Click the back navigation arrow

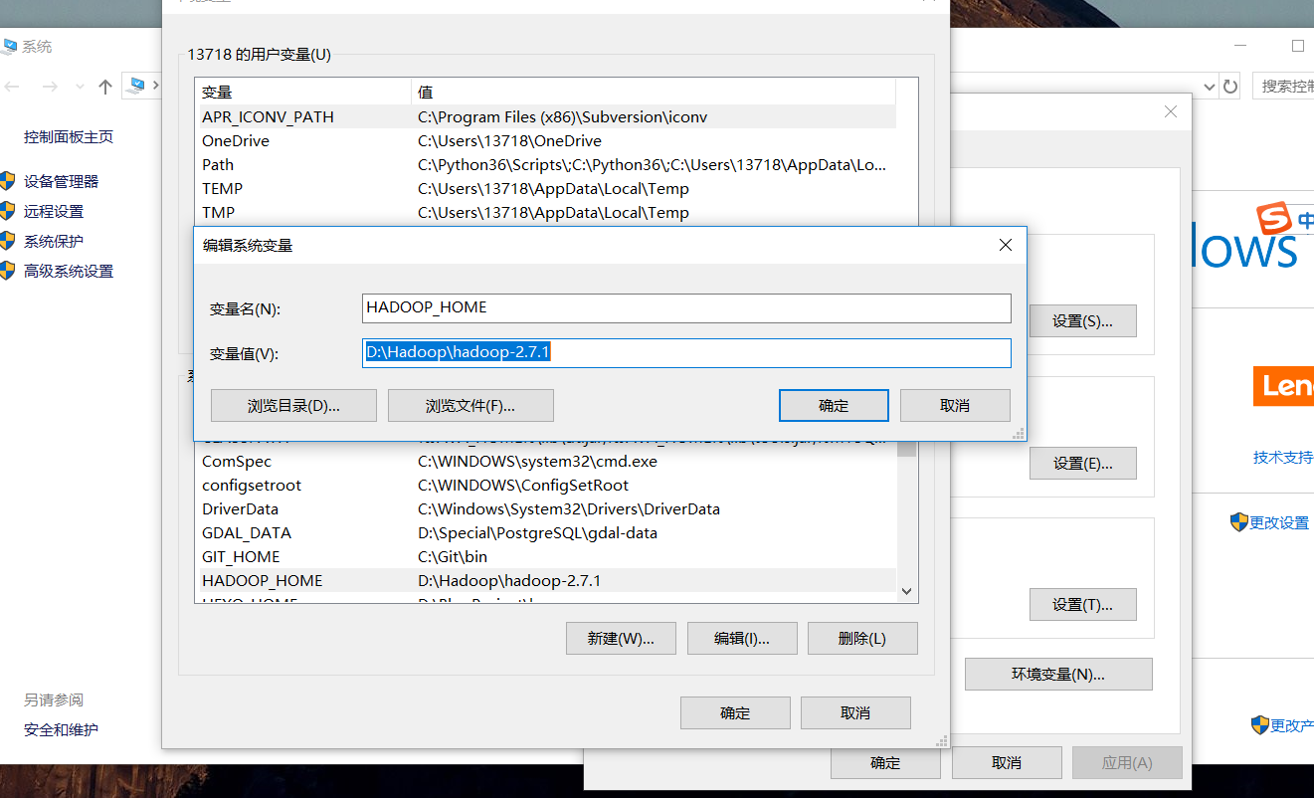[x=11, y=87]
